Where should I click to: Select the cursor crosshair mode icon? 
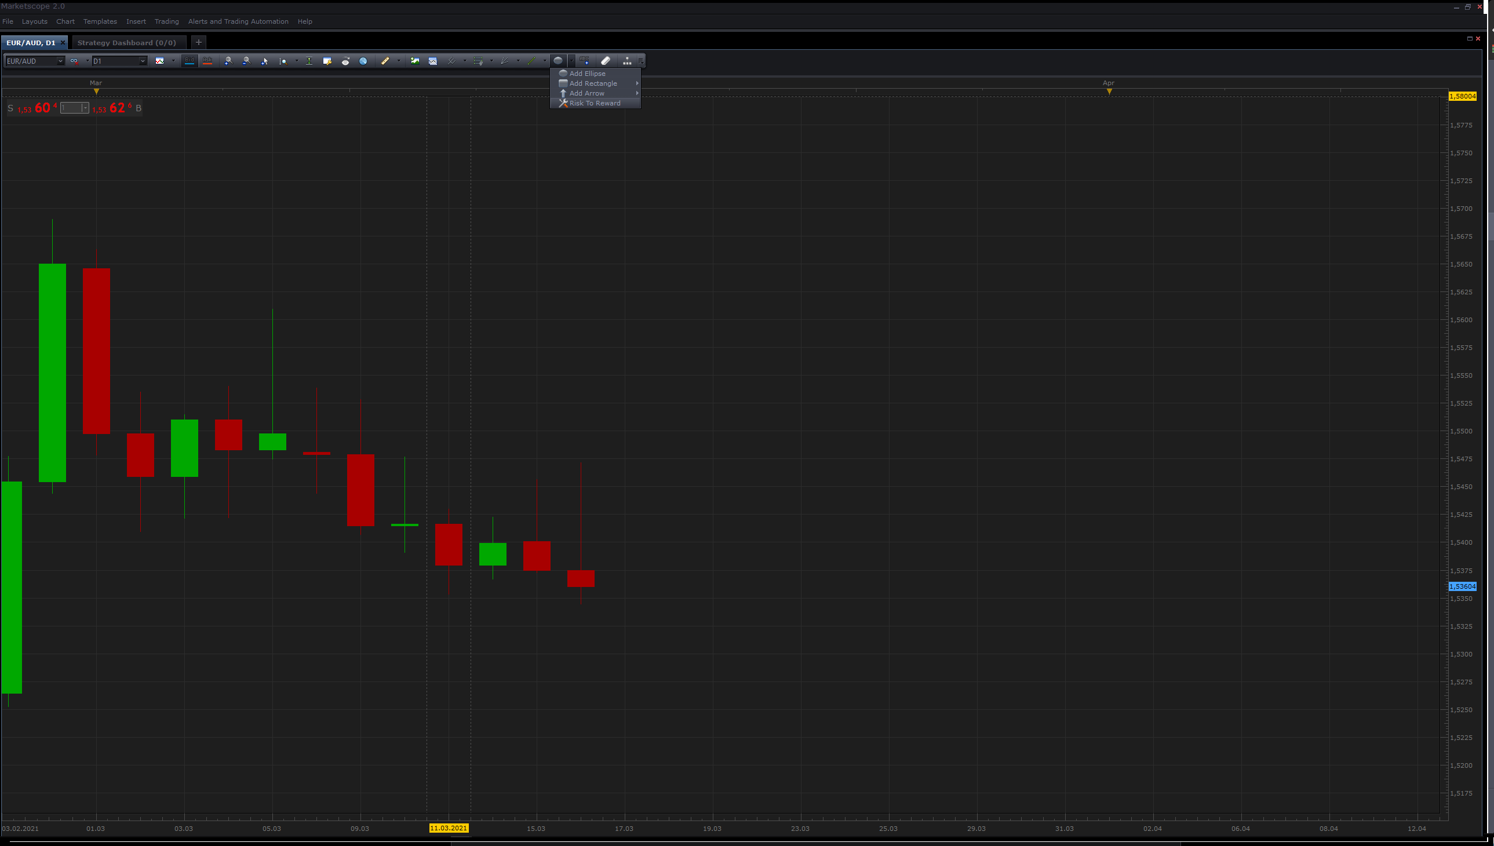click(x=264, y=61)
